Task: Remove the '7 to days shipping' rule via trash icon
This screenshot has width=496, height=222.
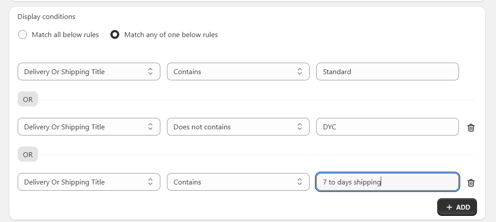Action: click(471, 183)
